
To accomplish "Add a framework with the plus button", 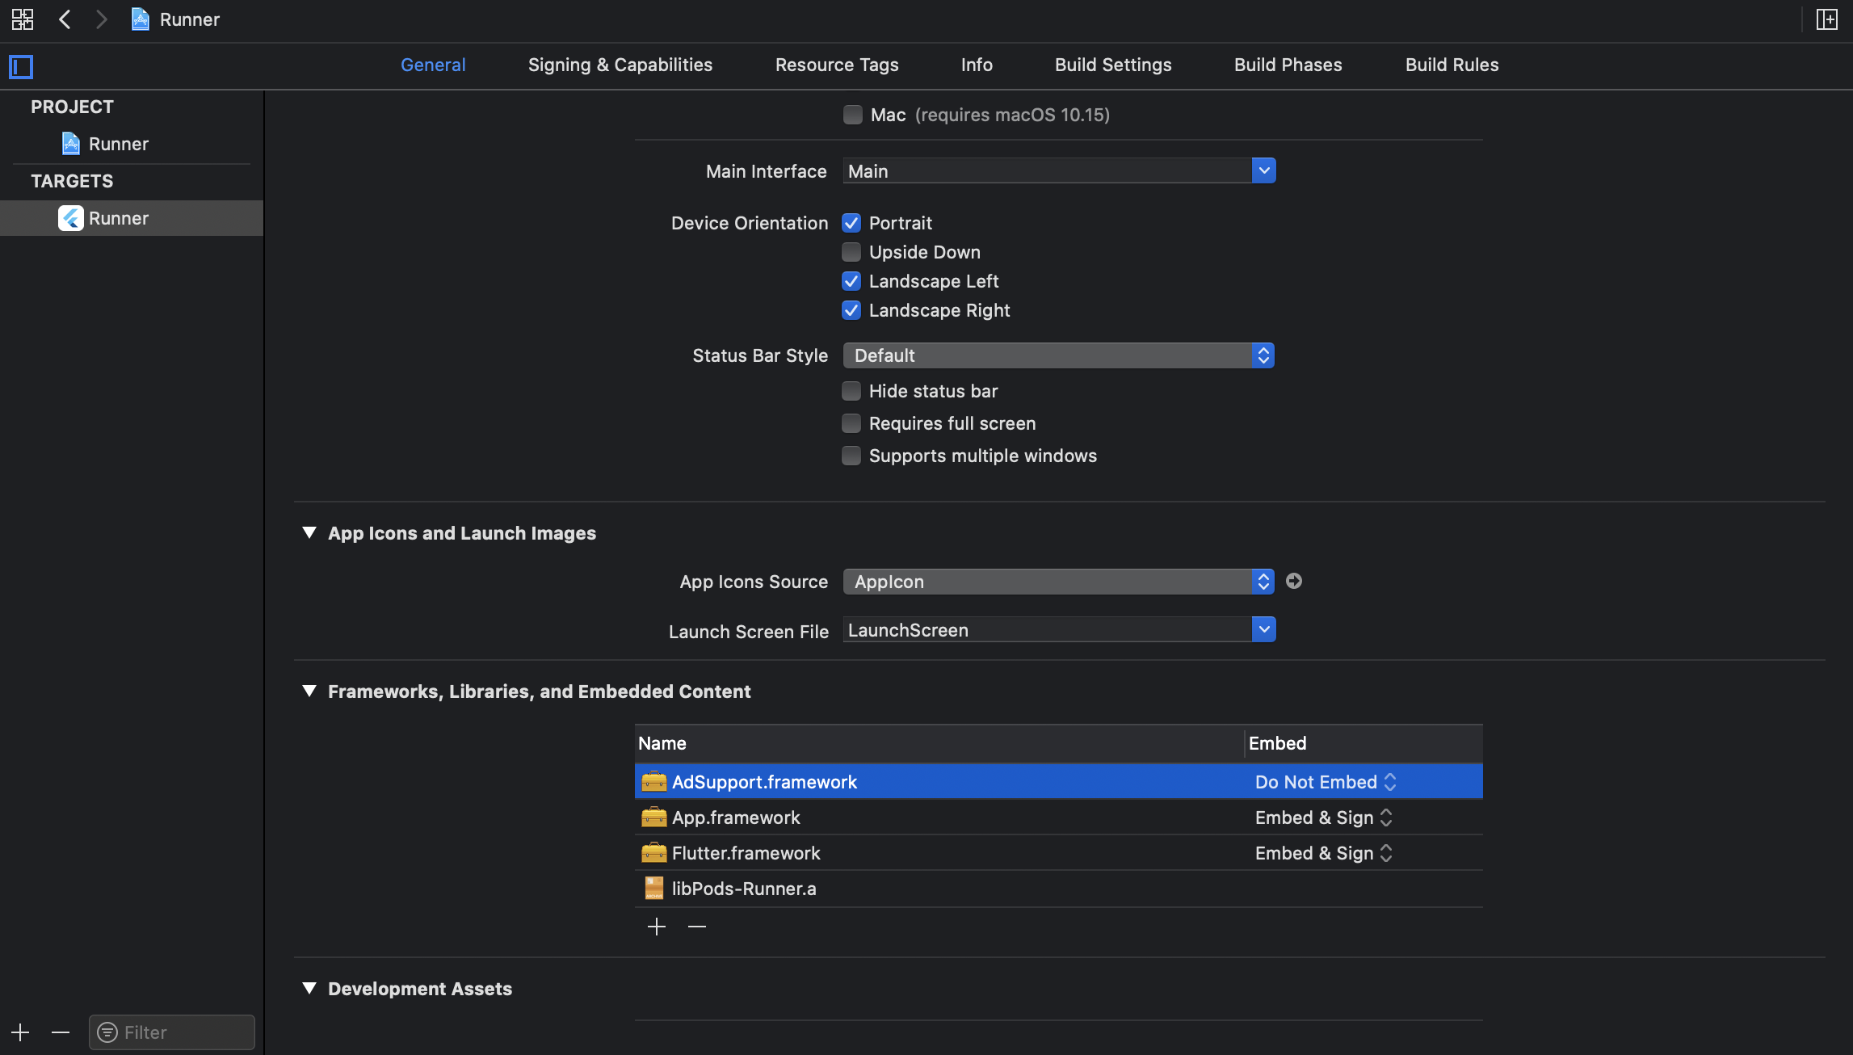I will (657, 927).
